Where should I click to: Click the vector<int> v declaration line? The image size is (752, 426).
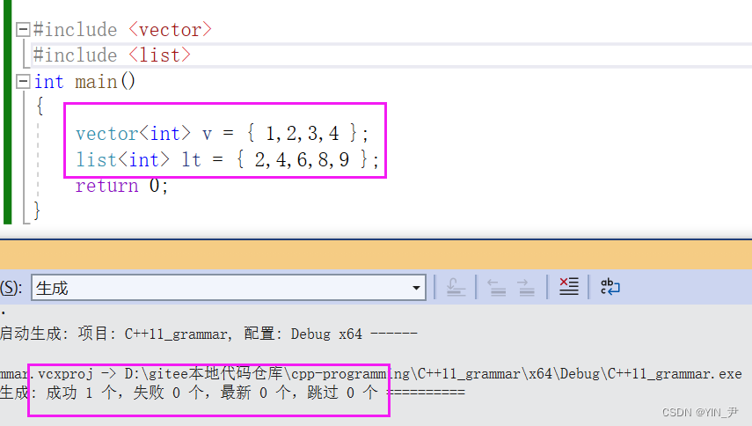point(222,134)
